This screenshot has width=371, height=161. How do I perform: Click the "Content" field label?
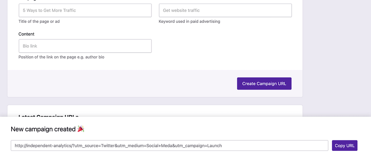(x=26, y=34)
